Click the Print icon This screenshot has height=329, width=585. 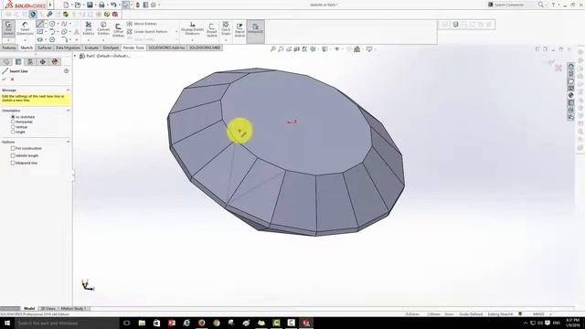point(101,5)
